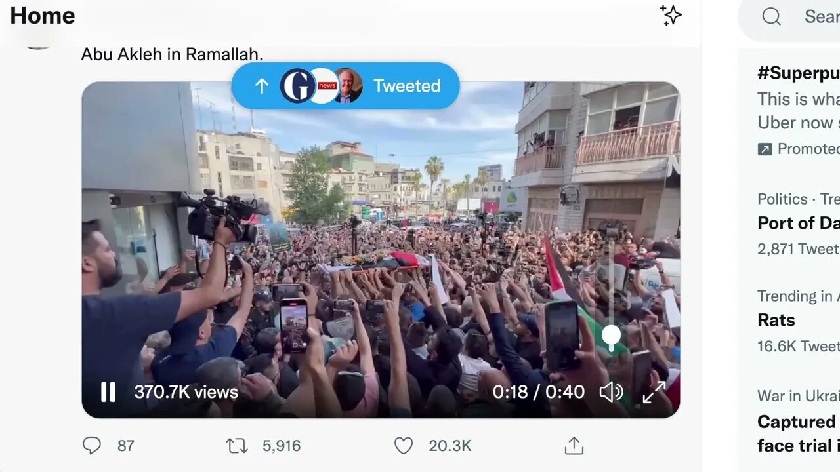The image size is (840, 472).
Task: Click the funeral video frame
Action: [x=381, y=249]
